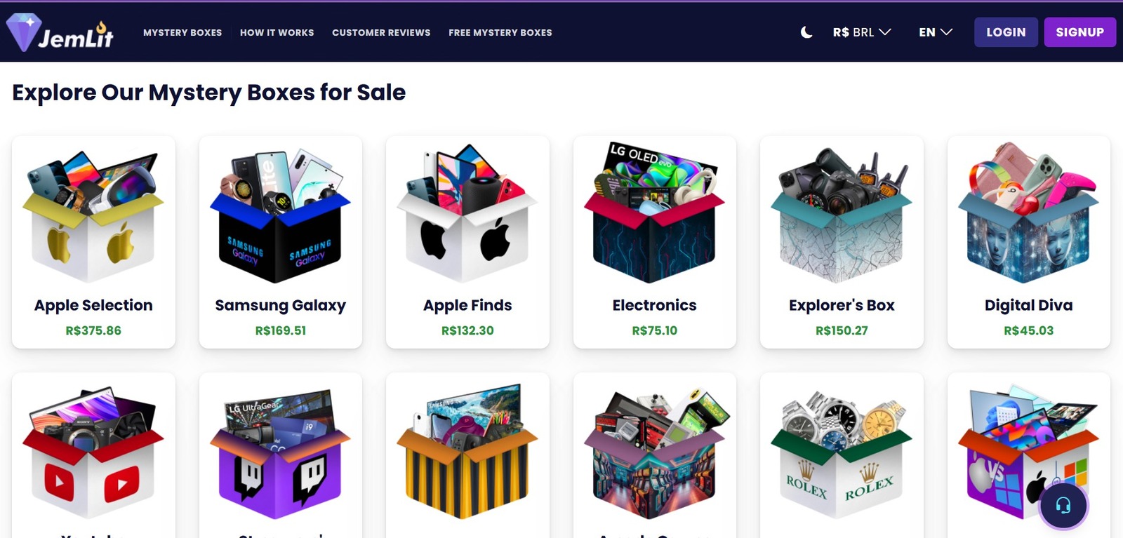Open live support headset chat icon
This screenshot has width=1123, height=538.
tap(1063, 505)
